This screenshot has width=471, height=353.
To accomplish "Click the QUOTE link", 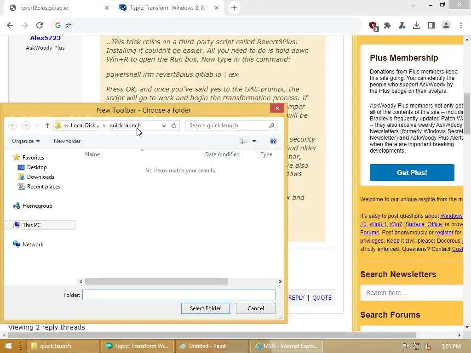I will (322, 297).
